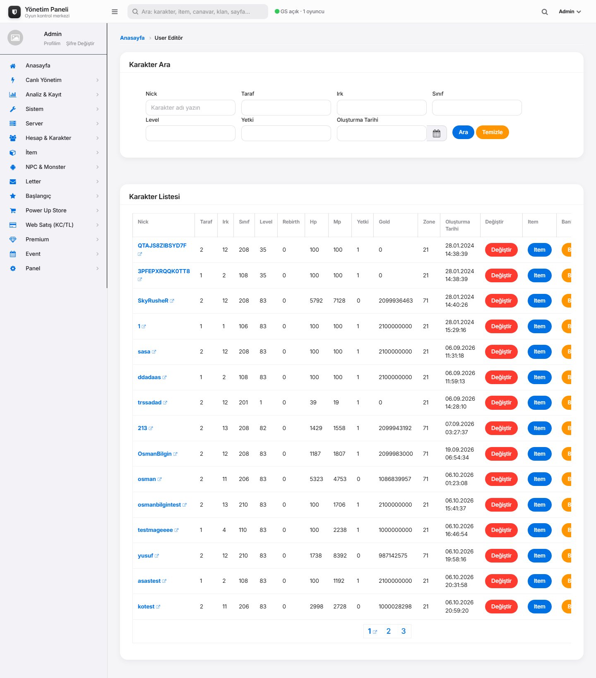Expand the Canlı Yönetim submenu chevron
The height and width of the screenshot is (678, 596).
tap(98, 80)
